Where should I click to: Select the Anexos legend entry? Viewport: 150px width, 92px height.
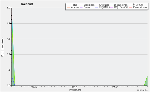[x=73, y=7]
